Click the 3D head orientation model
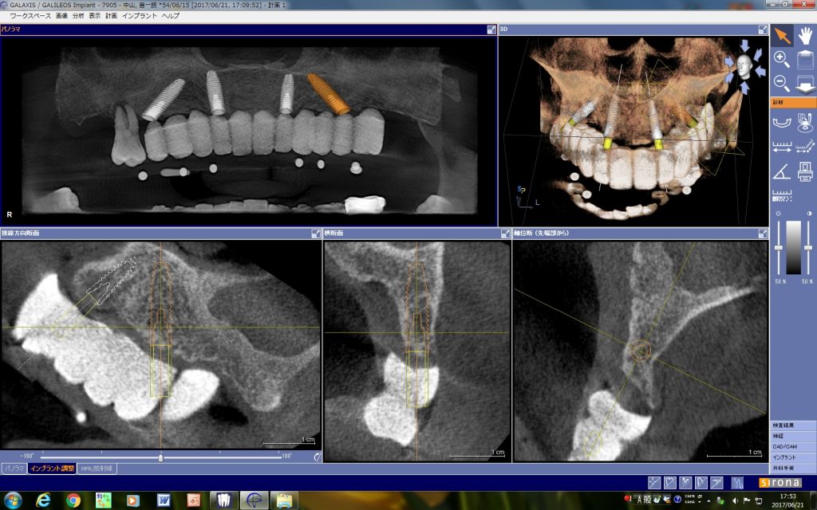817x510 pixels. tap(744, 67)
